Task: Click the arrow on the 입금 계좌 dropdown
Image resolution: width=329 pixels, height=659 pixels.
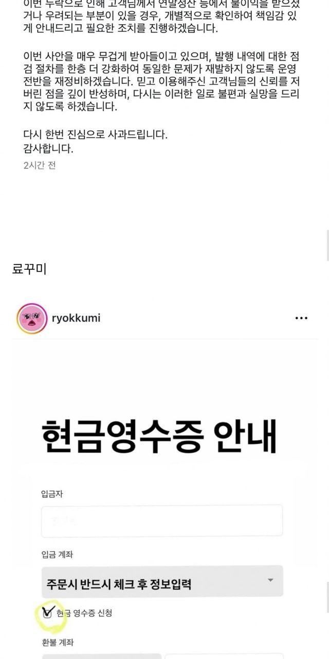Action: coord(270,580)
